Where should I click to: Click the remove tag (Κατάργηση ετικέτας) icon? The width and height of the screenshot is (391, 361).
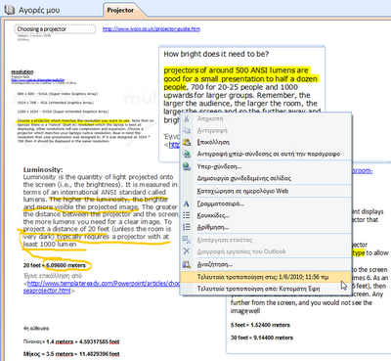point(187,240)
